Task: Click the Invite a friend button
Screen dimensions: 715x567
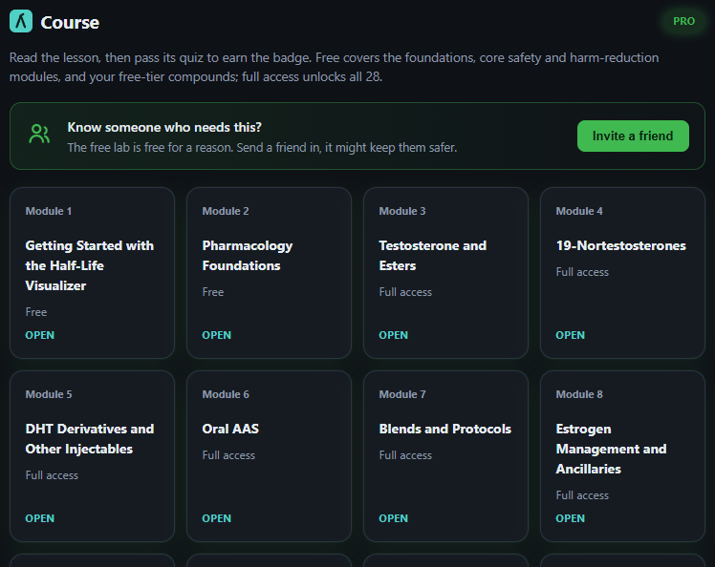Action: click(633, 136)
